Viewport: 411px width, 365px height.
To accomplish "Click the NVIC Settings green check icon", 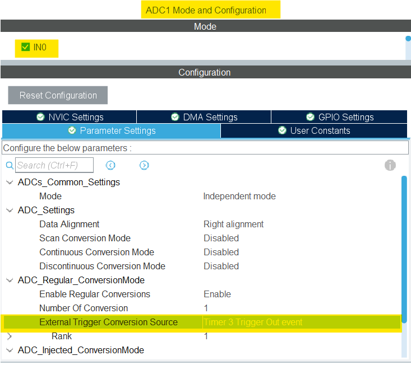I will (x=40, y=117).
